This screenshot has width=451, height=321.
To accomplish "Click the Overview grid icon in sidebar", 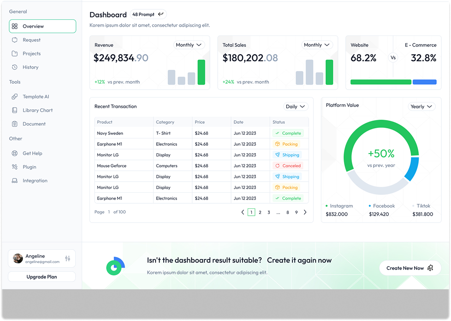I will (15, 27).
